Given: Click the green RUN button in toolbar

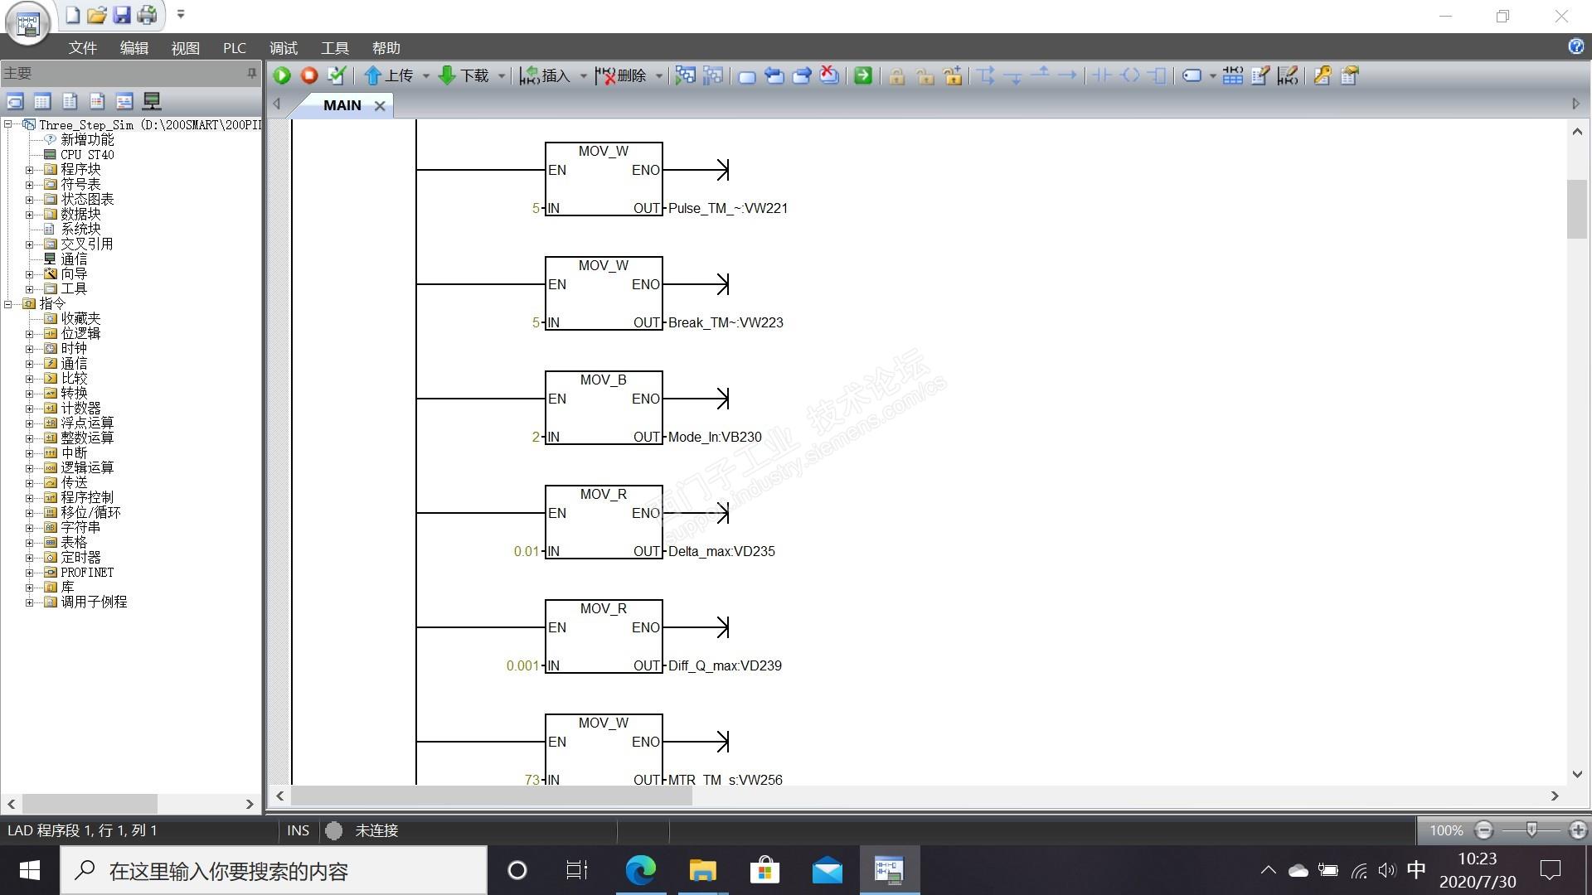Looking at the screenshot, I should [282, 75].
